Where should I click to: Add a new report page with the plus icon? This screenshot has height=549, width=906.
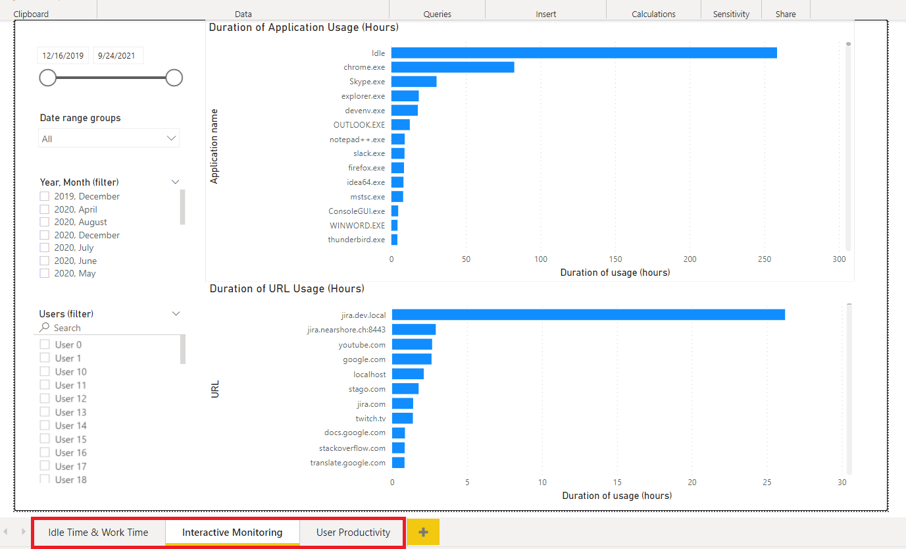[423, 532]
